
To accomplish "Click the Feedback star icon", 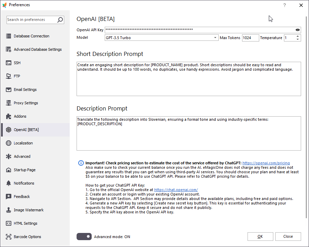I will (x=9, y=197).
